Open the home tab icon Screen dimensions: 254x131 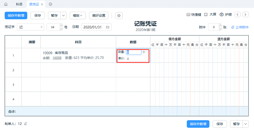(x=6, y=4)
